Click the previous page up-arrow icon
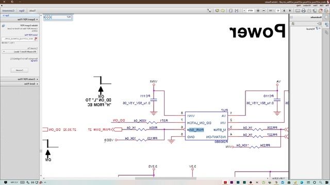 pos(290,10)
